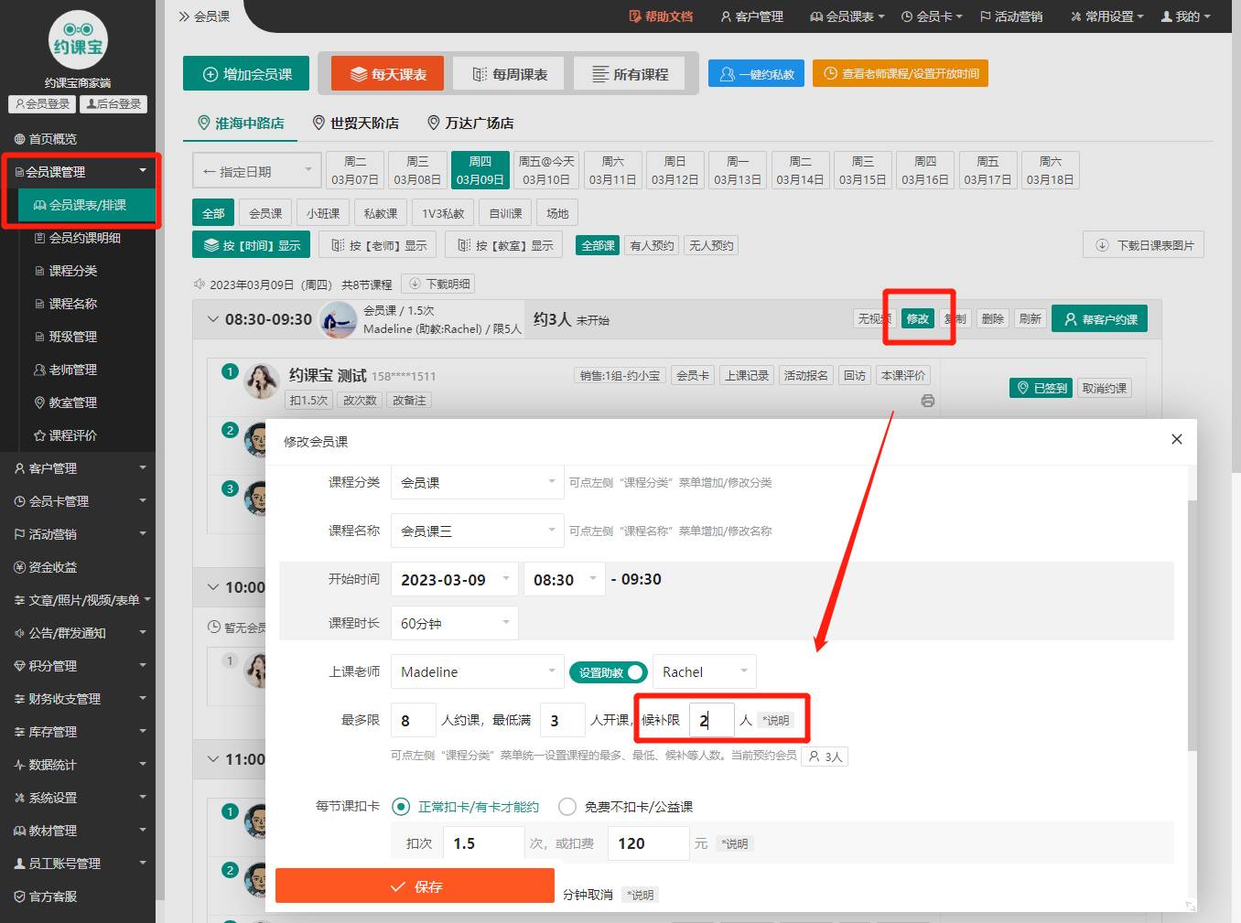This screenshot has height=923, width=1241.
Task: Filter by 全部 course type
Action: point(213,213)
